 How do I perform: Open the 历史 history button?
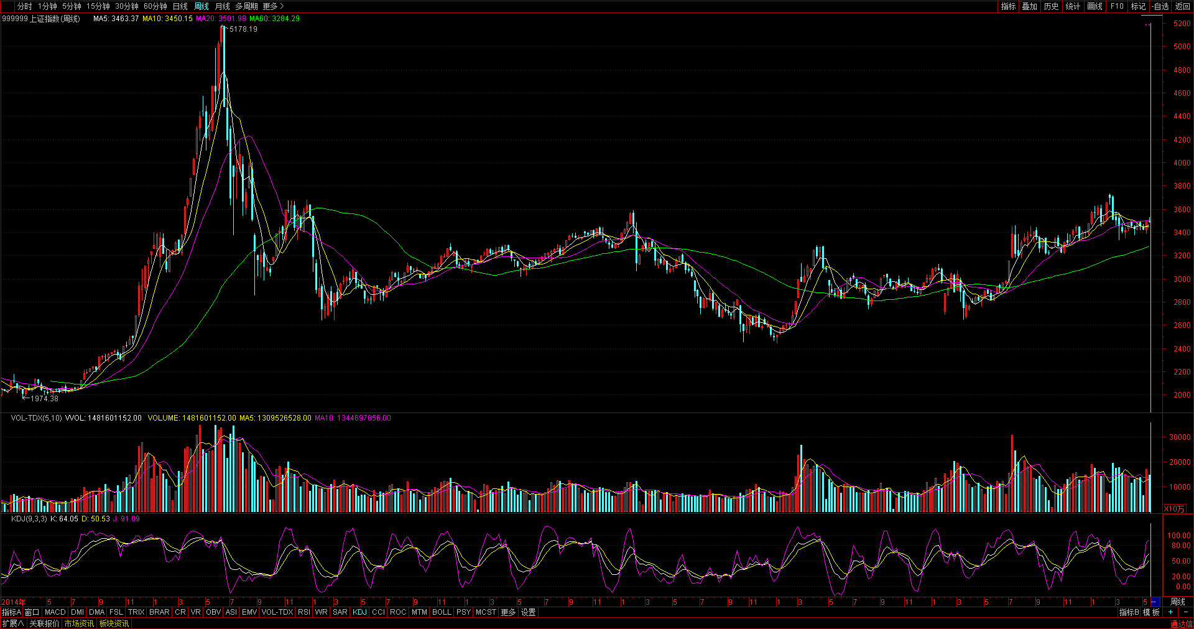click(1051, 6)
